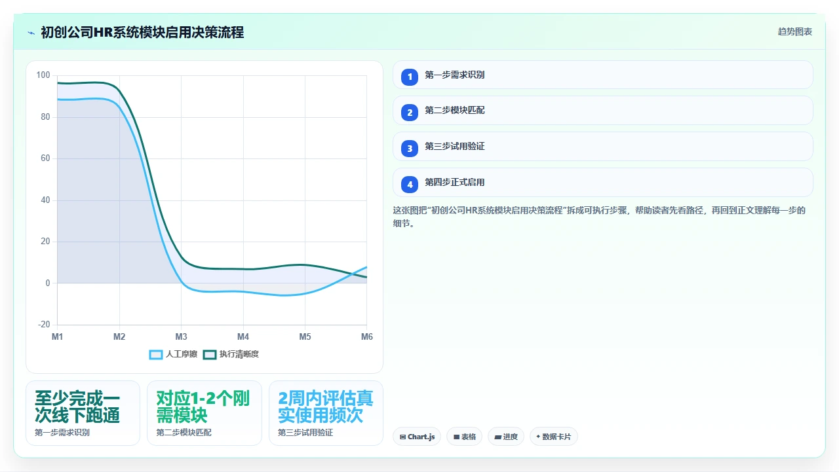The width and height of the screenshot is (839, 472).
Task: Click the -20 y-axis value
Action: (x=44, y=325)
